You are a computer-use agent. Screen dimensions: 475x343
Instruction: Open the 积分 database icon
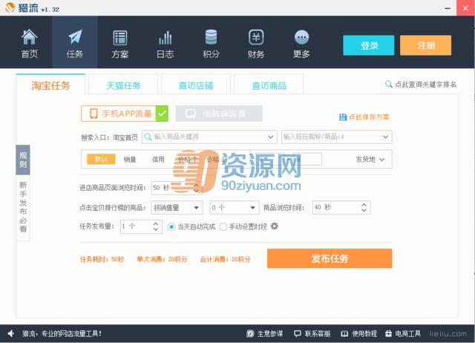[x=211, y=37]
